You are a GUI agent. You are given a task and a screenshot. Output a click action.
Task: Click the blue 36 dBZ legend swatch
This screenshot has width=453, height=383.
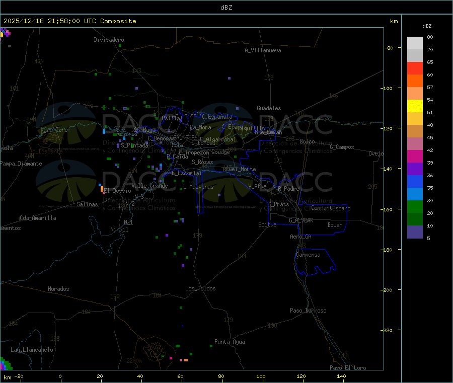coord(415,181)
